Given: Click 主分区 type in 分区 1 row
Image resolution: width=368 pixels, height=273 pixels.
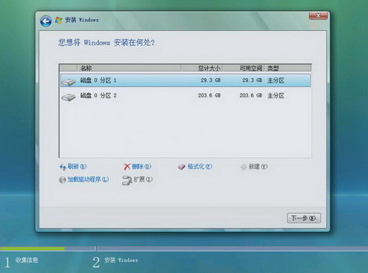Looking at the screenshot, I should tap(276, 80).
